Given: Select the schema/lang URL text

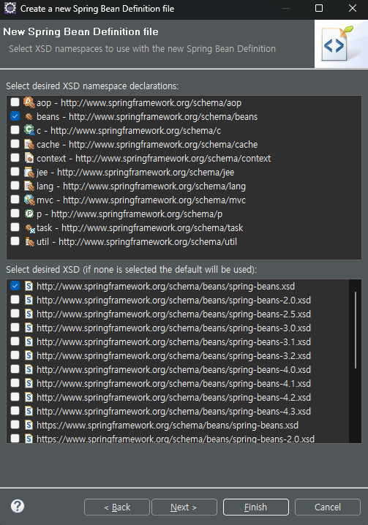Looking at the screenshot, I should [154, 186].
